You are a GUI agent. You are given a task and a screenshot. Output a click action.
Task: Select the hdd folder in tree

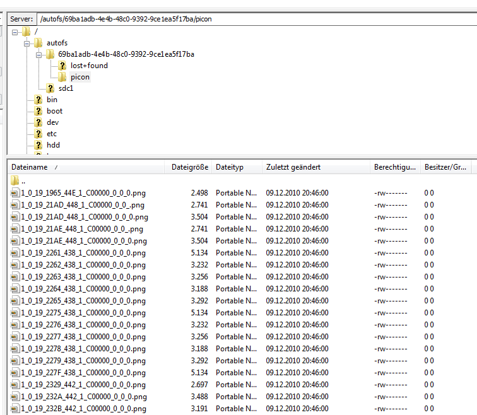tap(53, 145)
